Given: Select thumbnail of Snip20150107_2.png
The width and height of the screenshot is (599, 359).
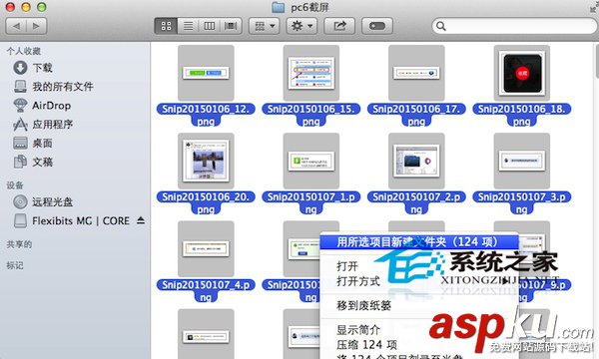Looking at the screenshot, I should [x=416, y=161].
